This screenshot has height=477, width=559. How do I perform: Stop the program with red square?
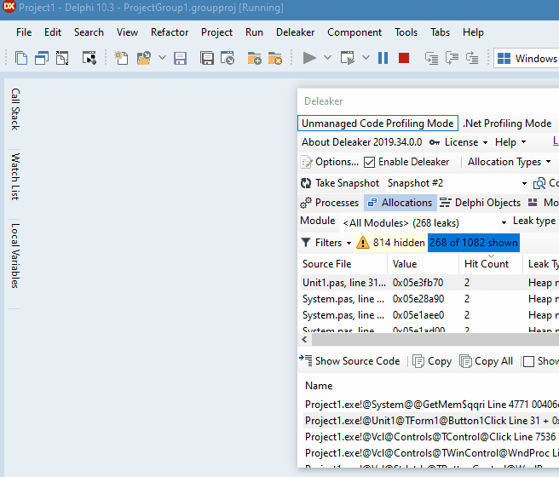pyautogui.click(x=404, y=58)
